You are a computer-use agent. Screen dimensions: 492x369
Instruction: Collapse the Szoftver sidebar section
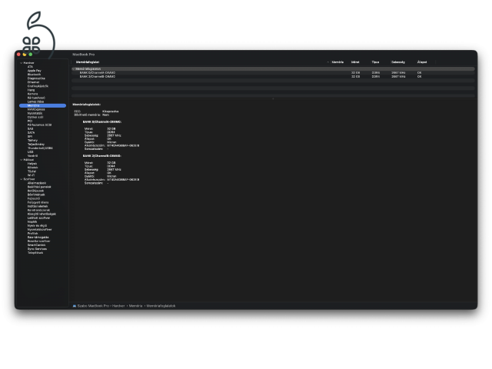point(22,179)
